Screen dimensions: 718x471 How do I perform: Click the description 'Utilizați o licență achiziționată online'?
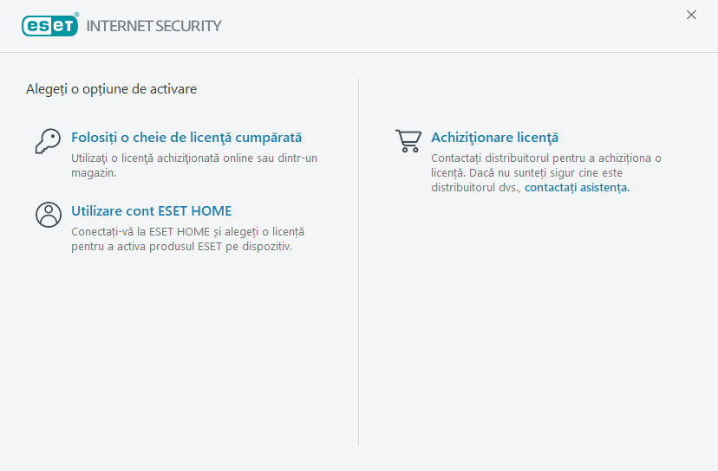click(194, 158)
